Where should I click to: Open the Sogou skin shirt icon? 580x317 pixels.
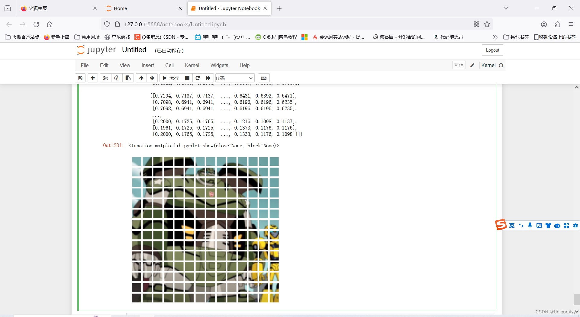pos(548,226)
